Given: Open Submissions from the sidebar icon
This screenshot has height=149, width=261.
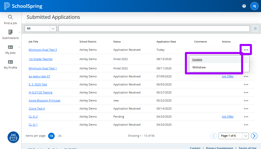Looking at the screenshot, I should click(10, 32).
